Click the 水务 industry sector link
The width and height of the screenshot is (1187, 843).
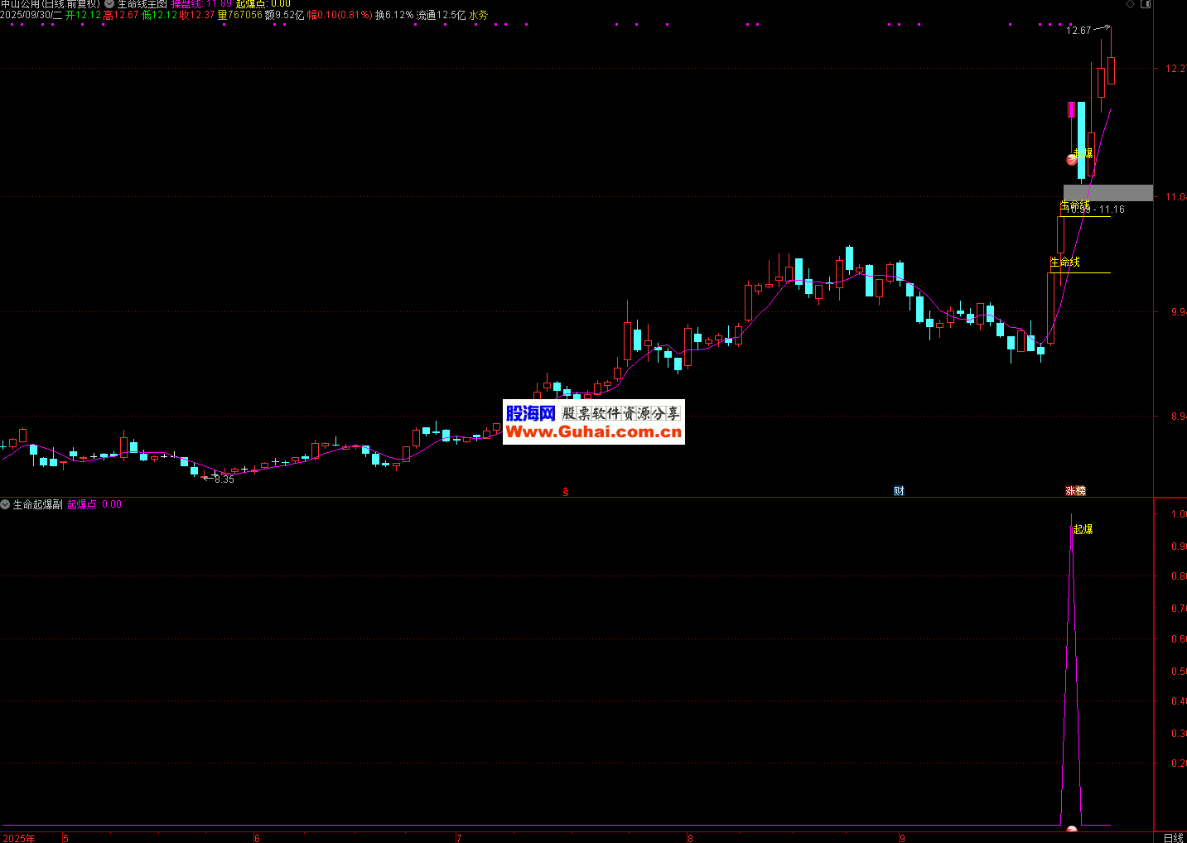coord(478,15)
